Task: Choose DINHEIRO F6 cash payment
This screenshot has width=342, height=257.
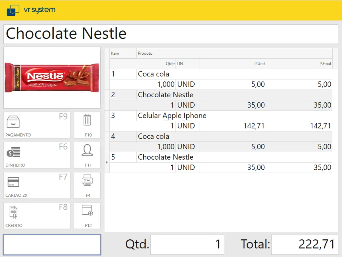Action: [x=37, y=155]
